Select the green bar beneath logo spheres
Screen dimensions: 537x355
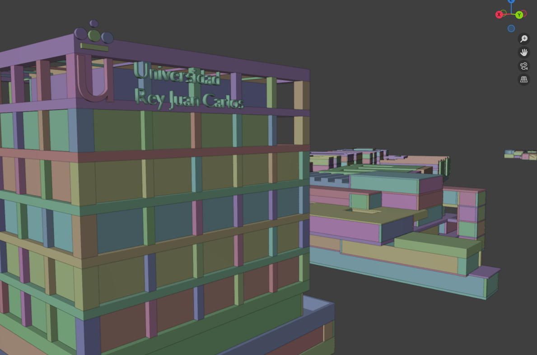(x=94, y=47)
